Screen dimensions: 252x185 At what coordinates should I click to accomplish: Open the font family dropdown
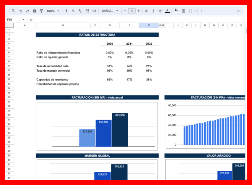point(110,11)
